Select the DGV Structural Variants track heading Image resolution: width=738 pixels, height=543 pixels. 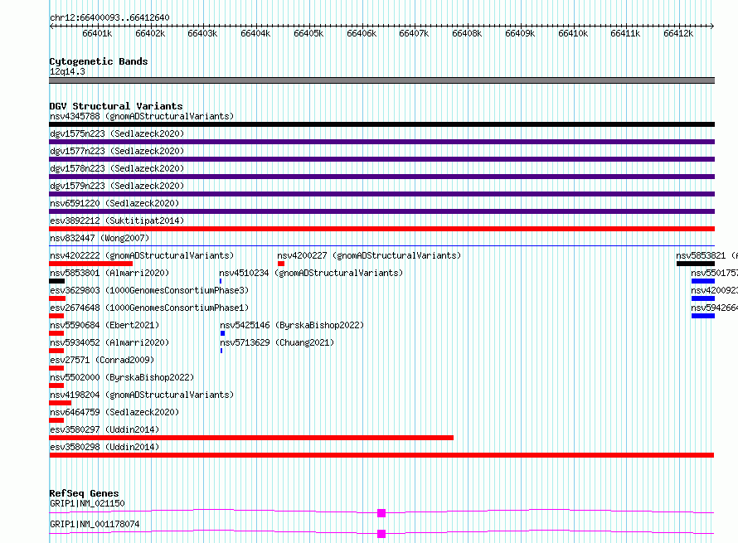point(116,106)
